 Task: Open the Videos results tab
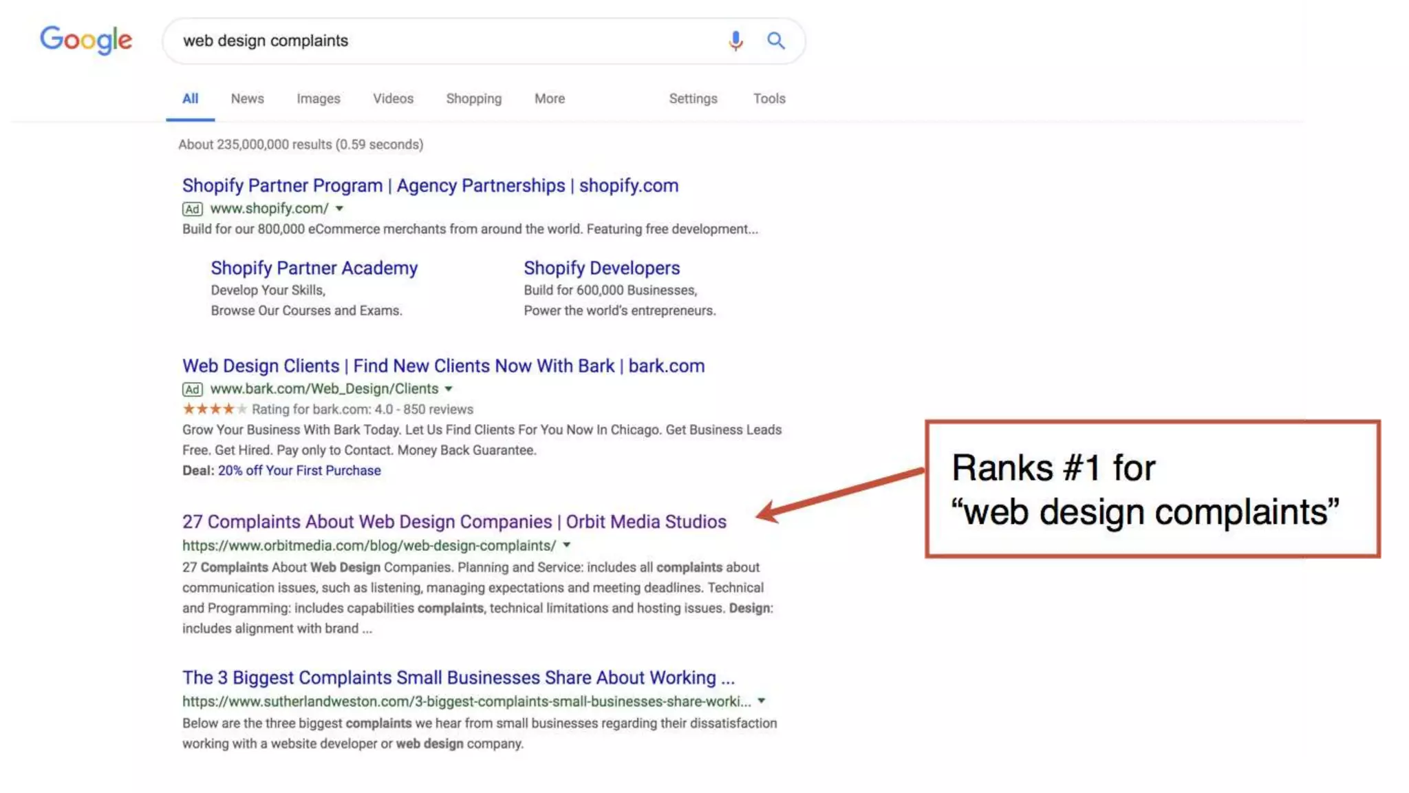coord(393,98)
